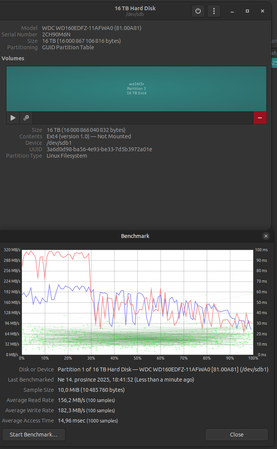Click inside the benchmark graph area
This screenshot has width=277, height=449.
point(137,302)
